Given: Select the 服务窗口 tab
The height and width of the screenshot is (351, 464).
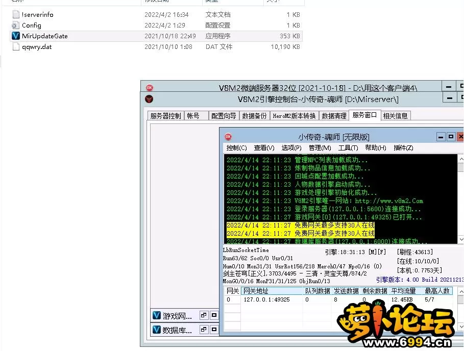Looking at the screenshot, I should (364, 115).
